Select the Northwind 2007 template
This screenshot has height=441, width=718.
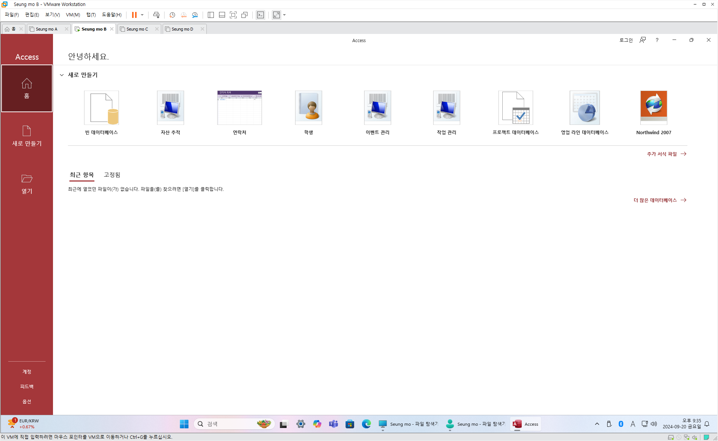(653, 108)
